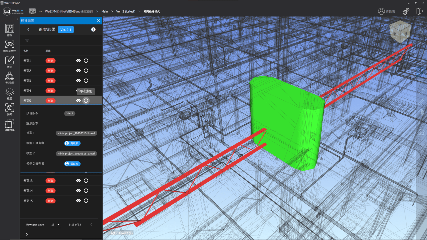Image resolution: width=427 pixels, height=240 pixels.
Task: Open the filter list icon
Action: tap(27, 40)
